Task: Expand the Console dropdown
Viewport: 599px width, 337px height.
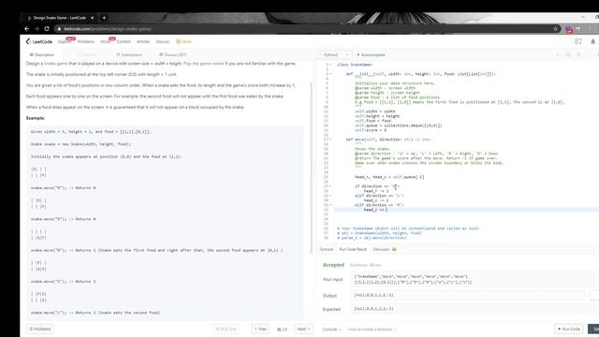Action: coord(331,330)
